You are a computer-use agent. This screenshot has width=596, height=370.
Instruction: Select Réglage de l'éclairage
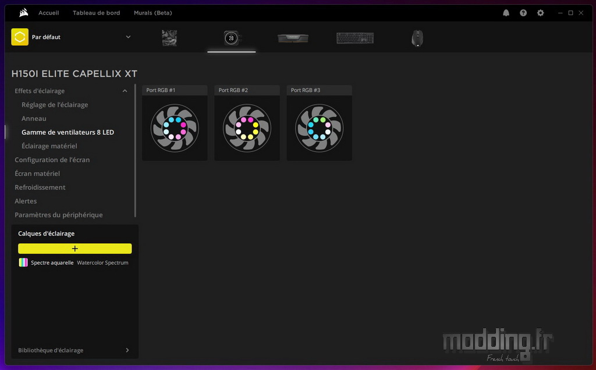(x=55, y=105)
